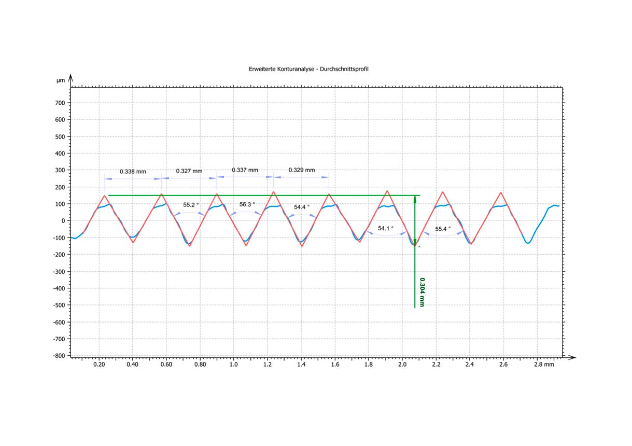The width and height of the screenshot is (632, 446).
Task: Click the chart title "Erweiterte Konturanalyse - Durchschnittsprofil"
Action: [x=308, y=68]
